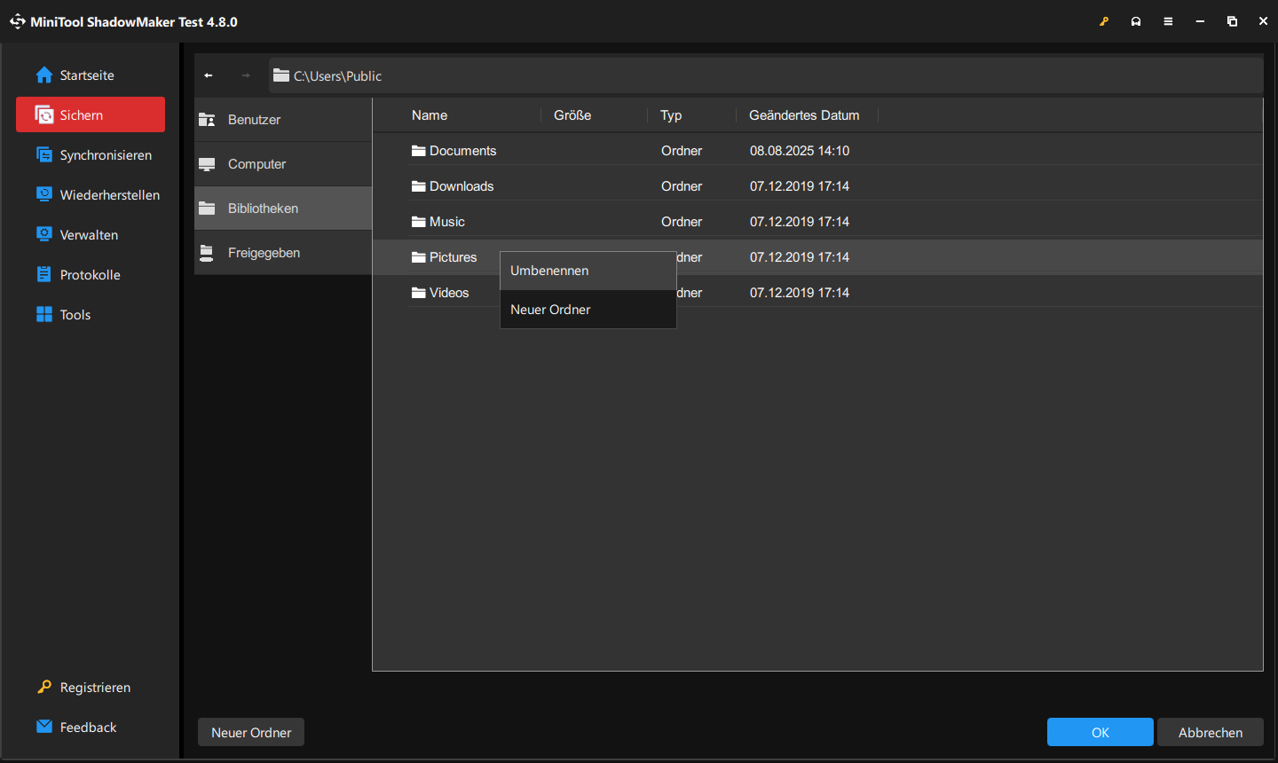
Task: Switch to the Benutzer location
Action: [283, 120]
